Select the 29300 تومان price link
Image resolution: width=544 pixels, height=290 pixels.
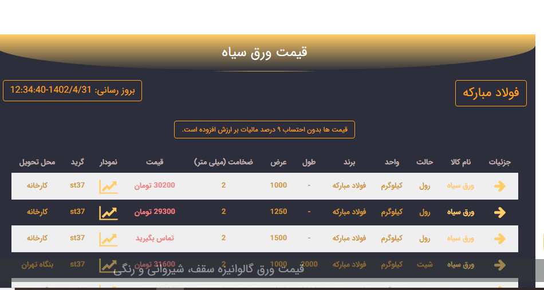[155, 212]
